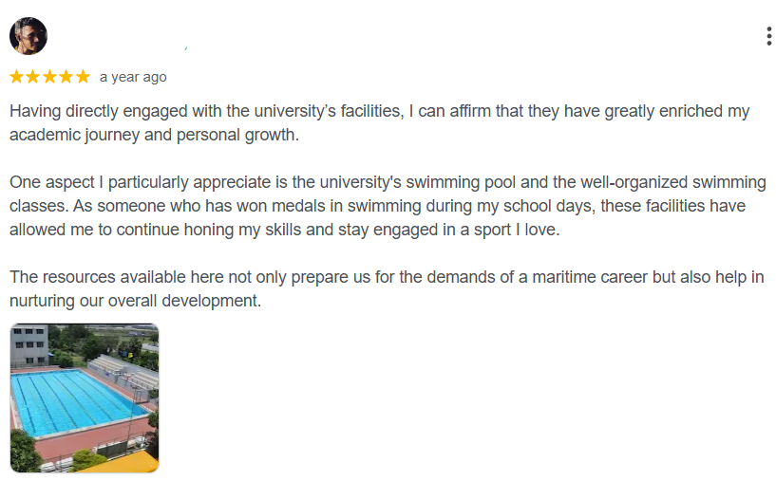
Task: Click the paragraph starting "The resources available here"
Action: pos(380,288)
